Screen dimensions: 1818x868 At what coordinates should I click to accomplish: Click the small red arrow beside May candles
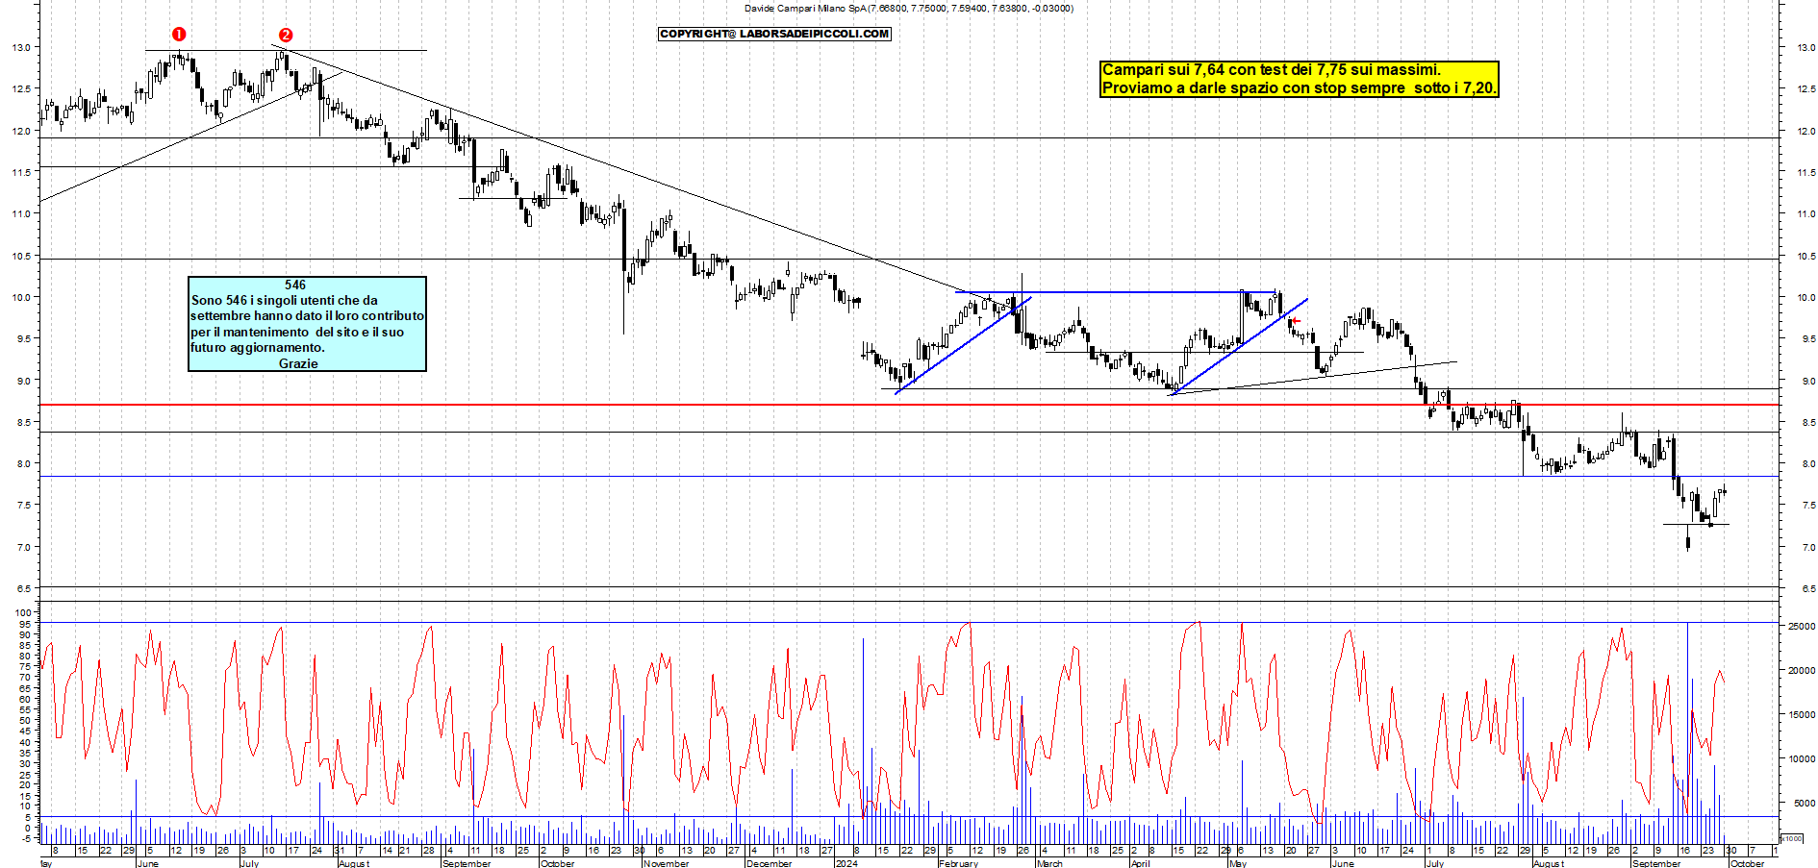point(1296,320)
